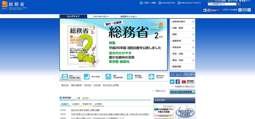This screenshot has height=119, width=255.
Task: Expand the 所管法令 menu plus icon
Action: pos(193,47)
